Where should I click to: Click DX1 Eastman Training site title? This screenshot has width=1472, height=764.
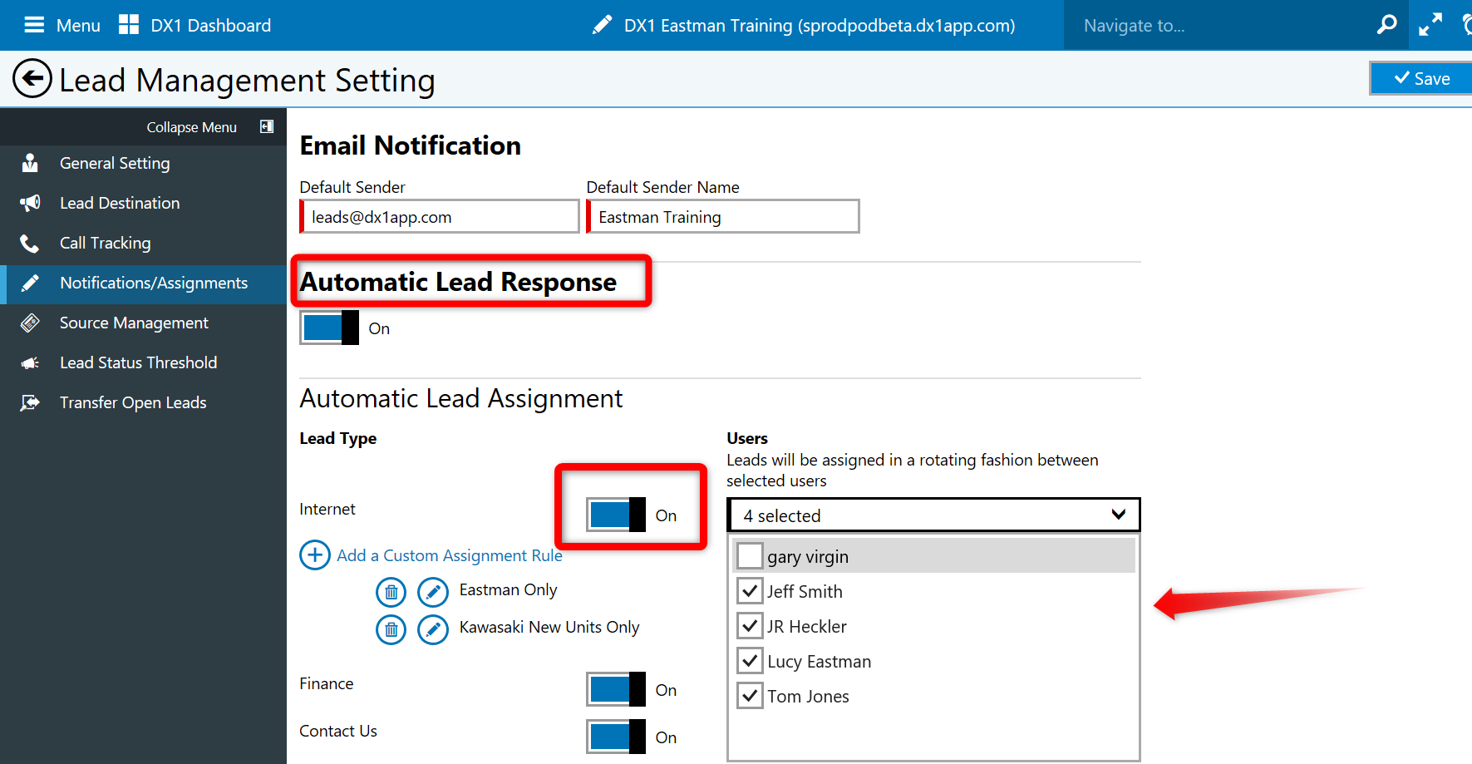820,26
